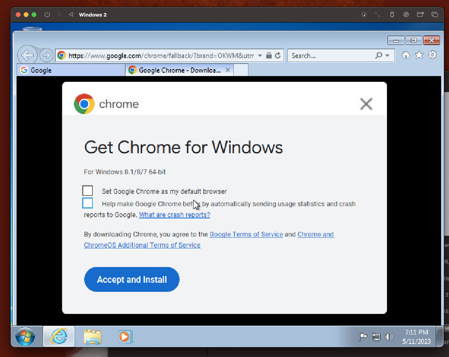Image resolution: width=449 pixels, height=357 pixels.
Task: Click the Chrome logo in dialog header
Action: [x=84, y=104]
